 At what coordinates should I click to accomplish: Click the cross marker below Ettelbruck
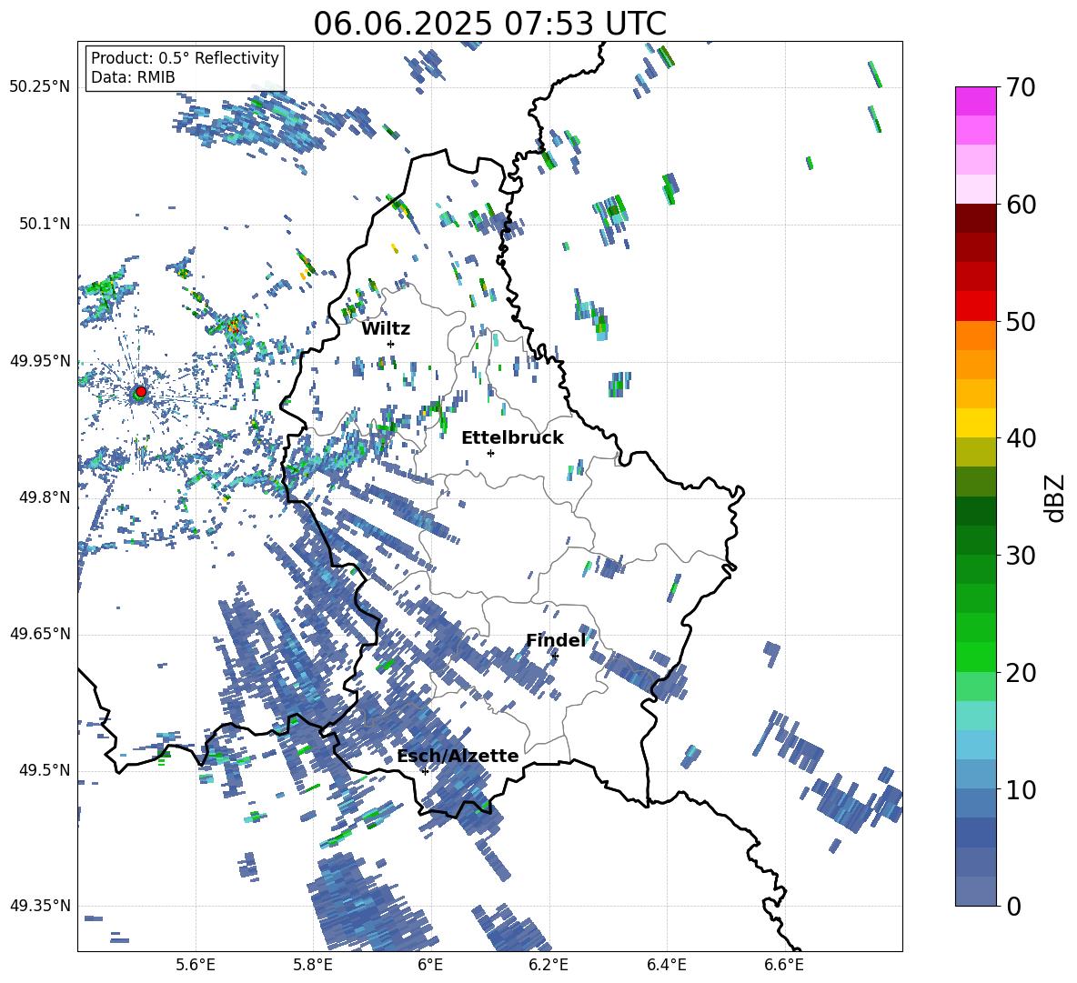click(490, 453)
